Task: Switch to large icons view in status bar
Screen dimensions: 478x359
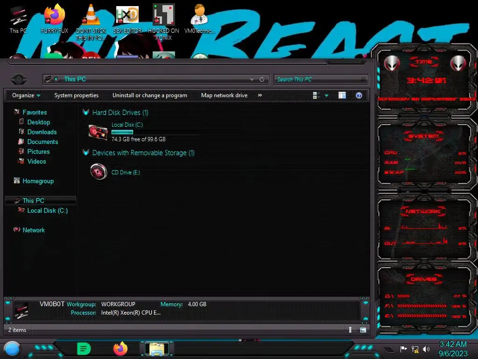Action: [x=363, y=330]
